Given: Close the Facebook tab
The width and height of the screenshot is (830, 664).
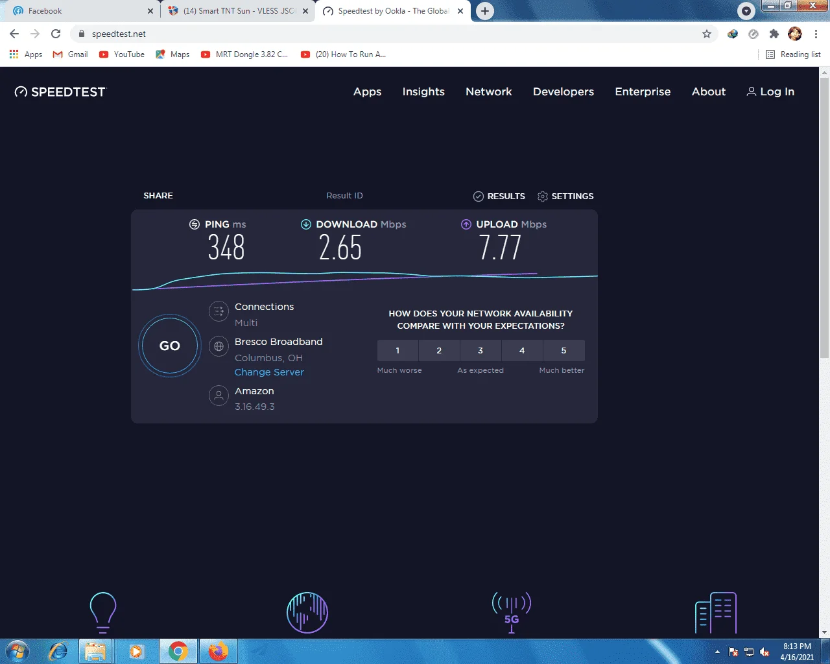Looking at the screenshot, I should point(150,11).
